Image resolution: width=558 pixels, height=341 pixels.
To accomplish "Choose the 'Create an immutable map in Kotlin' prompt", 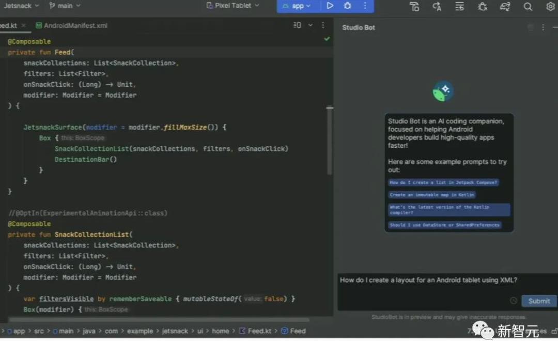I will (432, 195).
